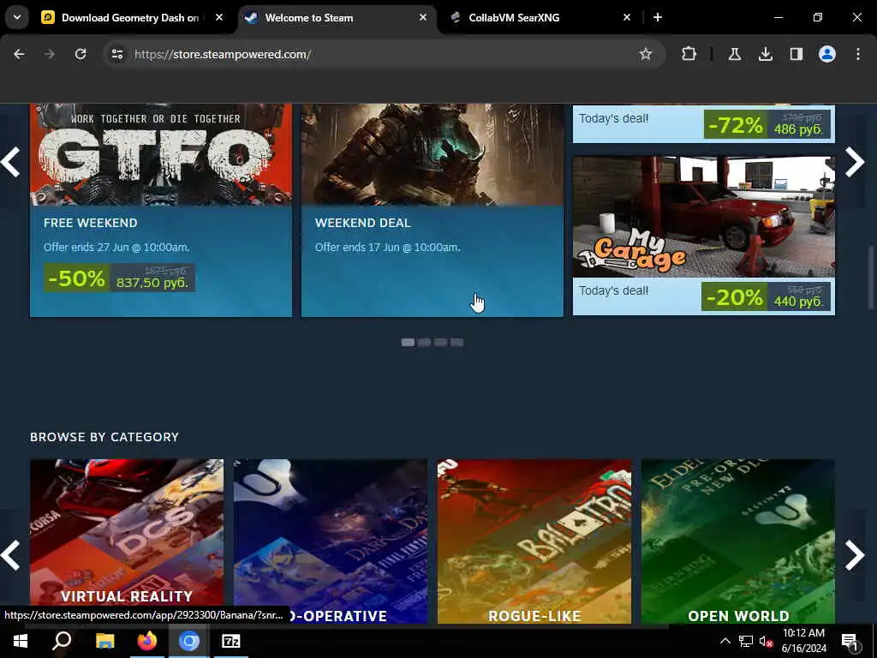Open the notification center icon
This screenshot has width=877, height=658.
tap(850, 641)
